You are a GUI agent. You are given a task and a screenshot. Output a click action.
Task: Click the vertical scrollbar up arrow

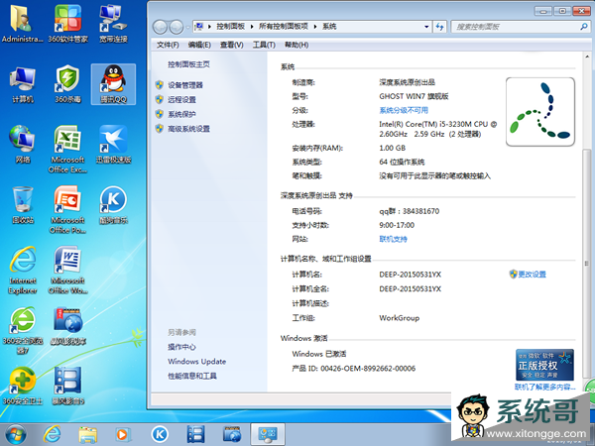coord(587,56)
